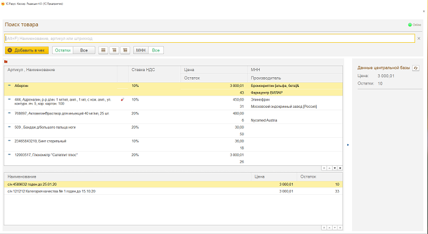
Task: Click the Артикул, Наименование column header
Action: (x=61, y=74)
